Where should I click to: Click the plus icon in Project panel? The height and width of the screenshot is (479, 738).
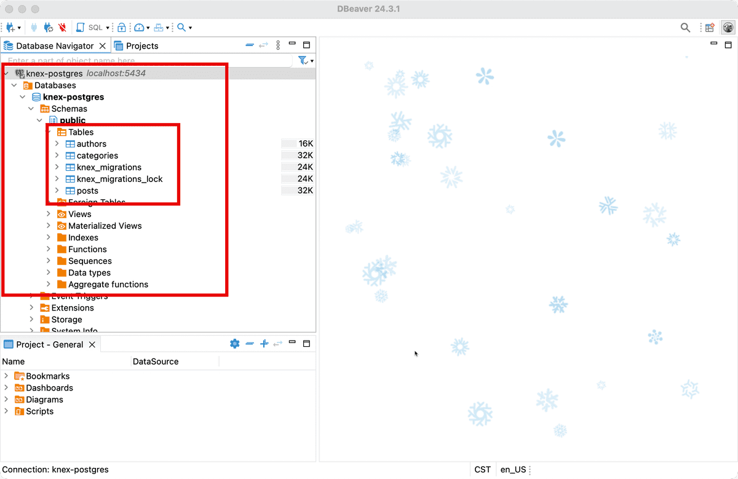(x=264, y=344)
